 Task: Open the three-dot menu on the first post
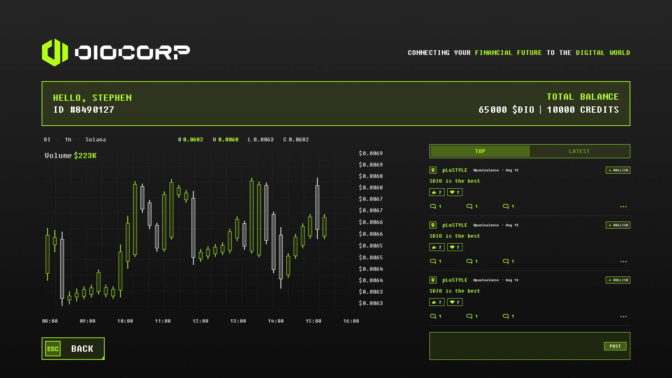(623, 206)
